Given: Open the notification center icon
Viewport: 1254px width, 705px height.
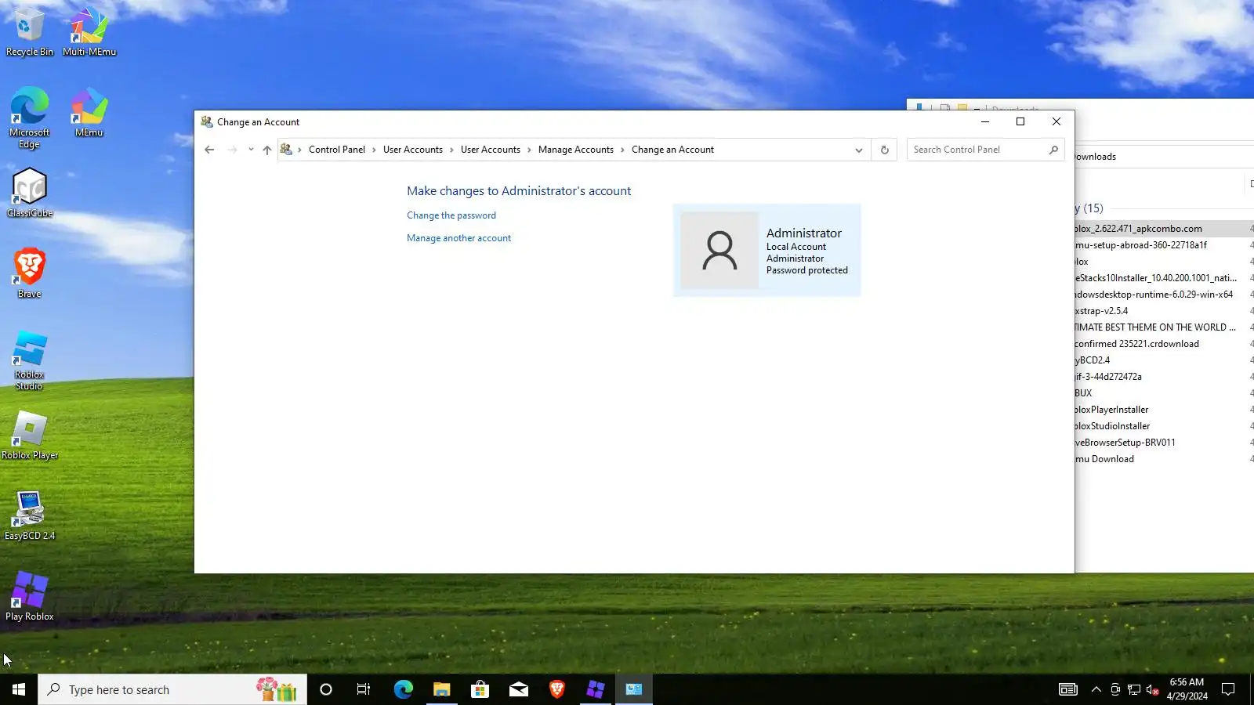Looking at the screenshot, I should [1228, 689].
